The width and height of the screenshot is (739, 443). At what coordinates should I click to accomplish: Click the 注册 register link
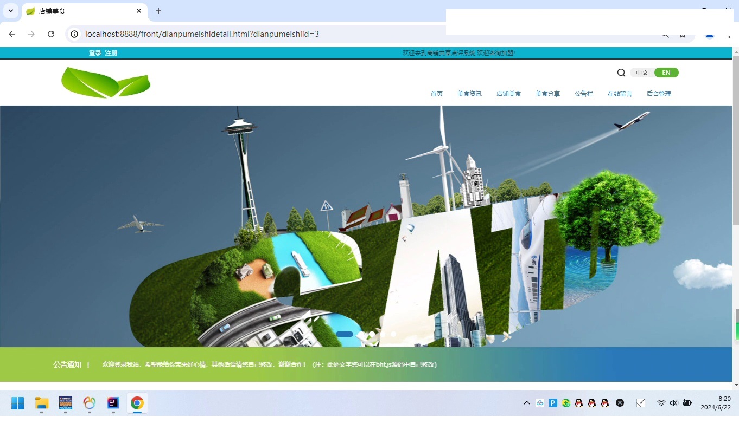[111, 53]
